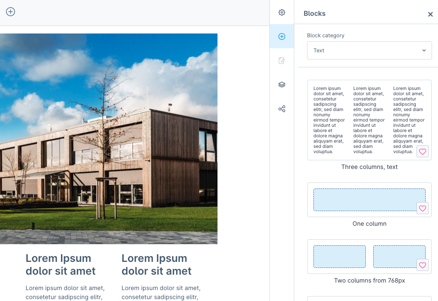Click the left Lorem Ipsum heading

coord(61,265)
